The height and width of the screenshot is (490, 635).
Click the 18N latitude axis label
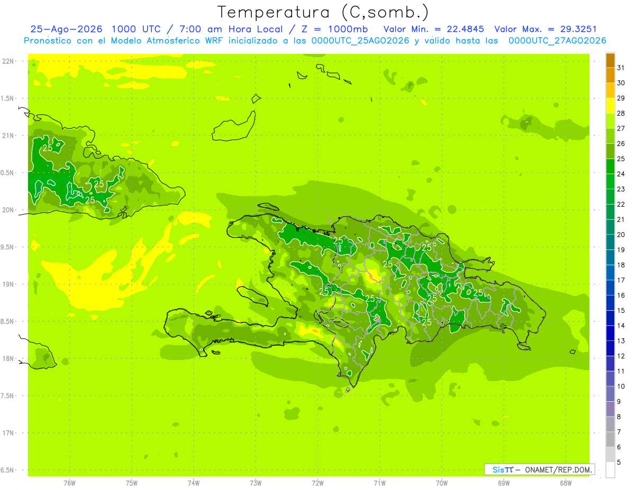click(x=8, y=358)
